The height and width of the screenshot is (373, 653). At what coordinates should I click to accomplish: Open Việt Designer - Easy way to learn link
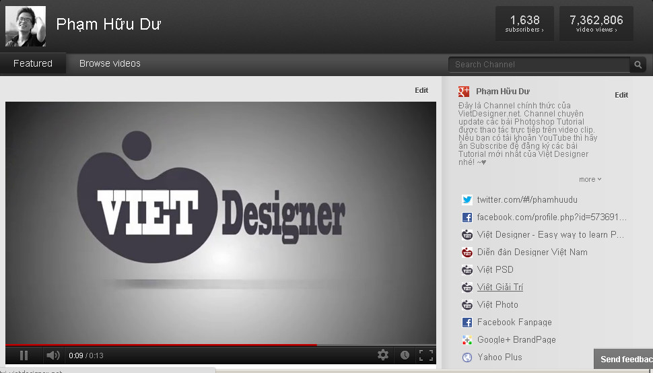pyautogui.click(x=551, y=235)
